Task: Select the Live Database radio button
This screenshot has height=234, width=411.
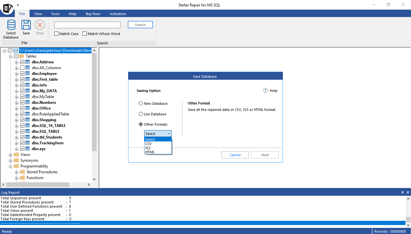Action: (x=141, y=114)
